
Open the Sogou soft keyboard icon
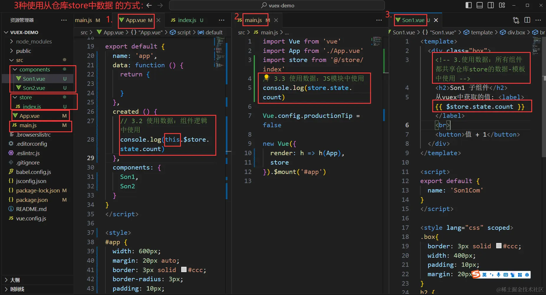click(x=506, y=275)
